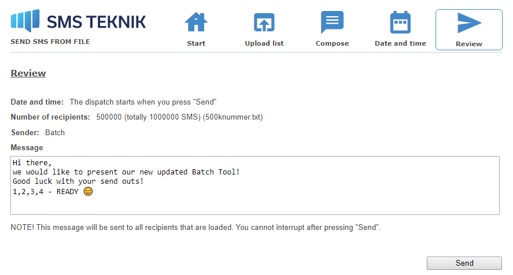513x275 pixels.
Task: Select the Compose speech bubble icon
Action: point(332,22)
